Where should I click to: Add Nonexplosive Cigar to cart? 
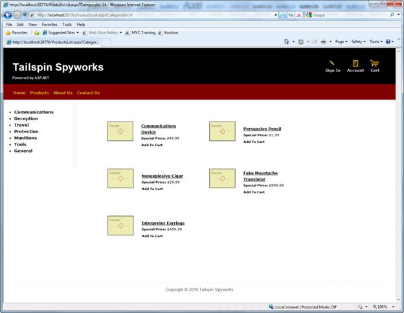(x=152, y=189)
